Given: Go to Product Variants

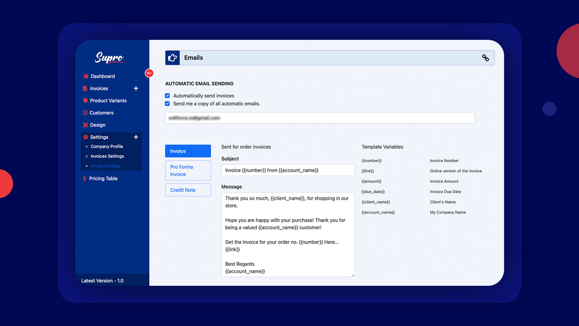Looking at the screenshot, I should [x=108, y=101].
